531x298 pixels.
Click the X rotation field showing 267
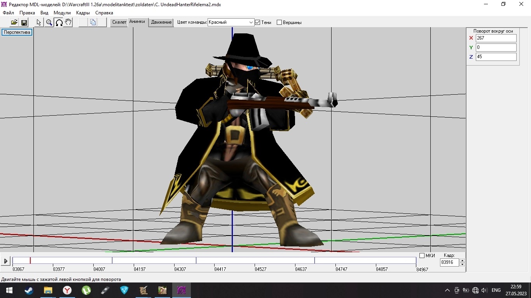click(496, 38)
